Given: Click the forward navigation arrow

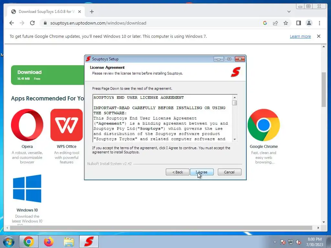Looking at the screenshot, I should 22,23.
